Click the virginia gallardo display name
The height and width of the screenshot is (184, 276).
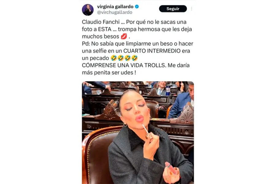[x=115, y=7]
